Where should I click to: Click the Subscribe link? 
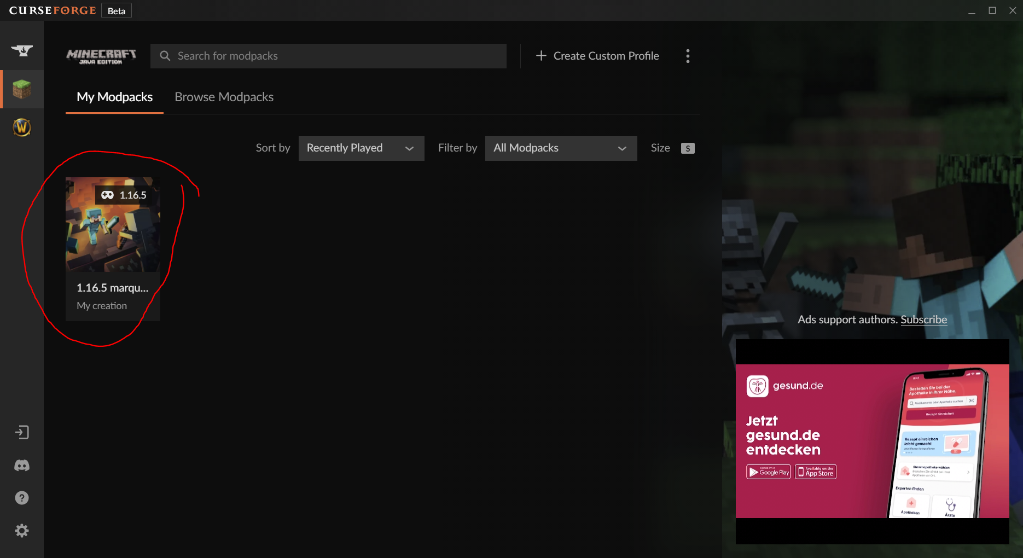click(923, 319)
